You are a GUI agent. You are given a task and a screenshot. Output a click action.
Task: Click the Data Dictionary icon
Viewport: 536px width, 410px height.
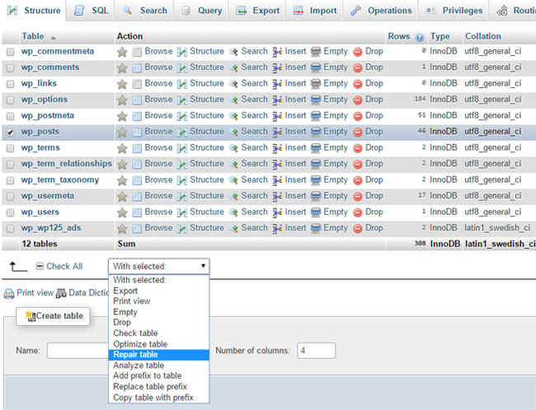[61, 293]
